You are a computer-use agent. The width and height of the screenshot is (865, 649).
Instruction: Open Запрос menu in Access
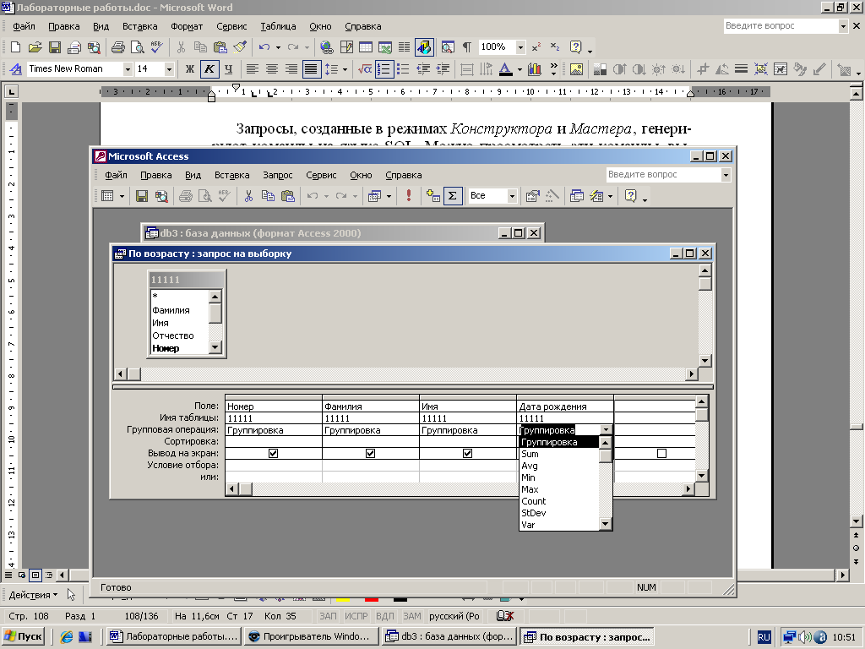tap(277, 175)
